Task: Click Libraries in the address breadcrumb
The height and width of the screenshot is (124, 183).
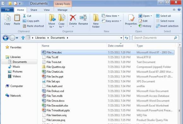Action: [x=40, y=38]
